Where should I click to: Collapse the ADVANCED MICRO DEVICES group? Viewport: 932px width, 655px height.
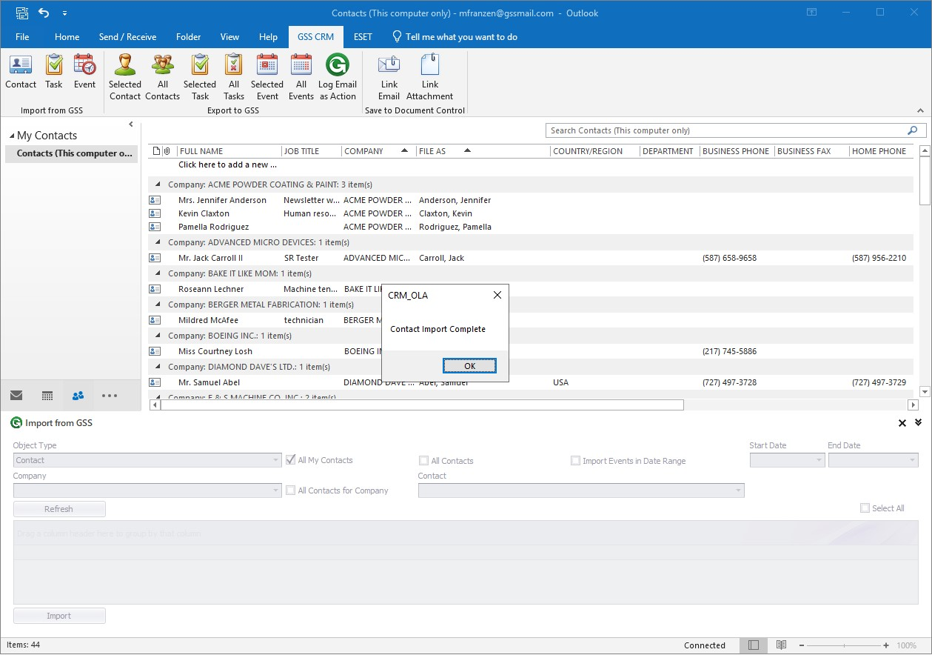click(x=157, y=242)
